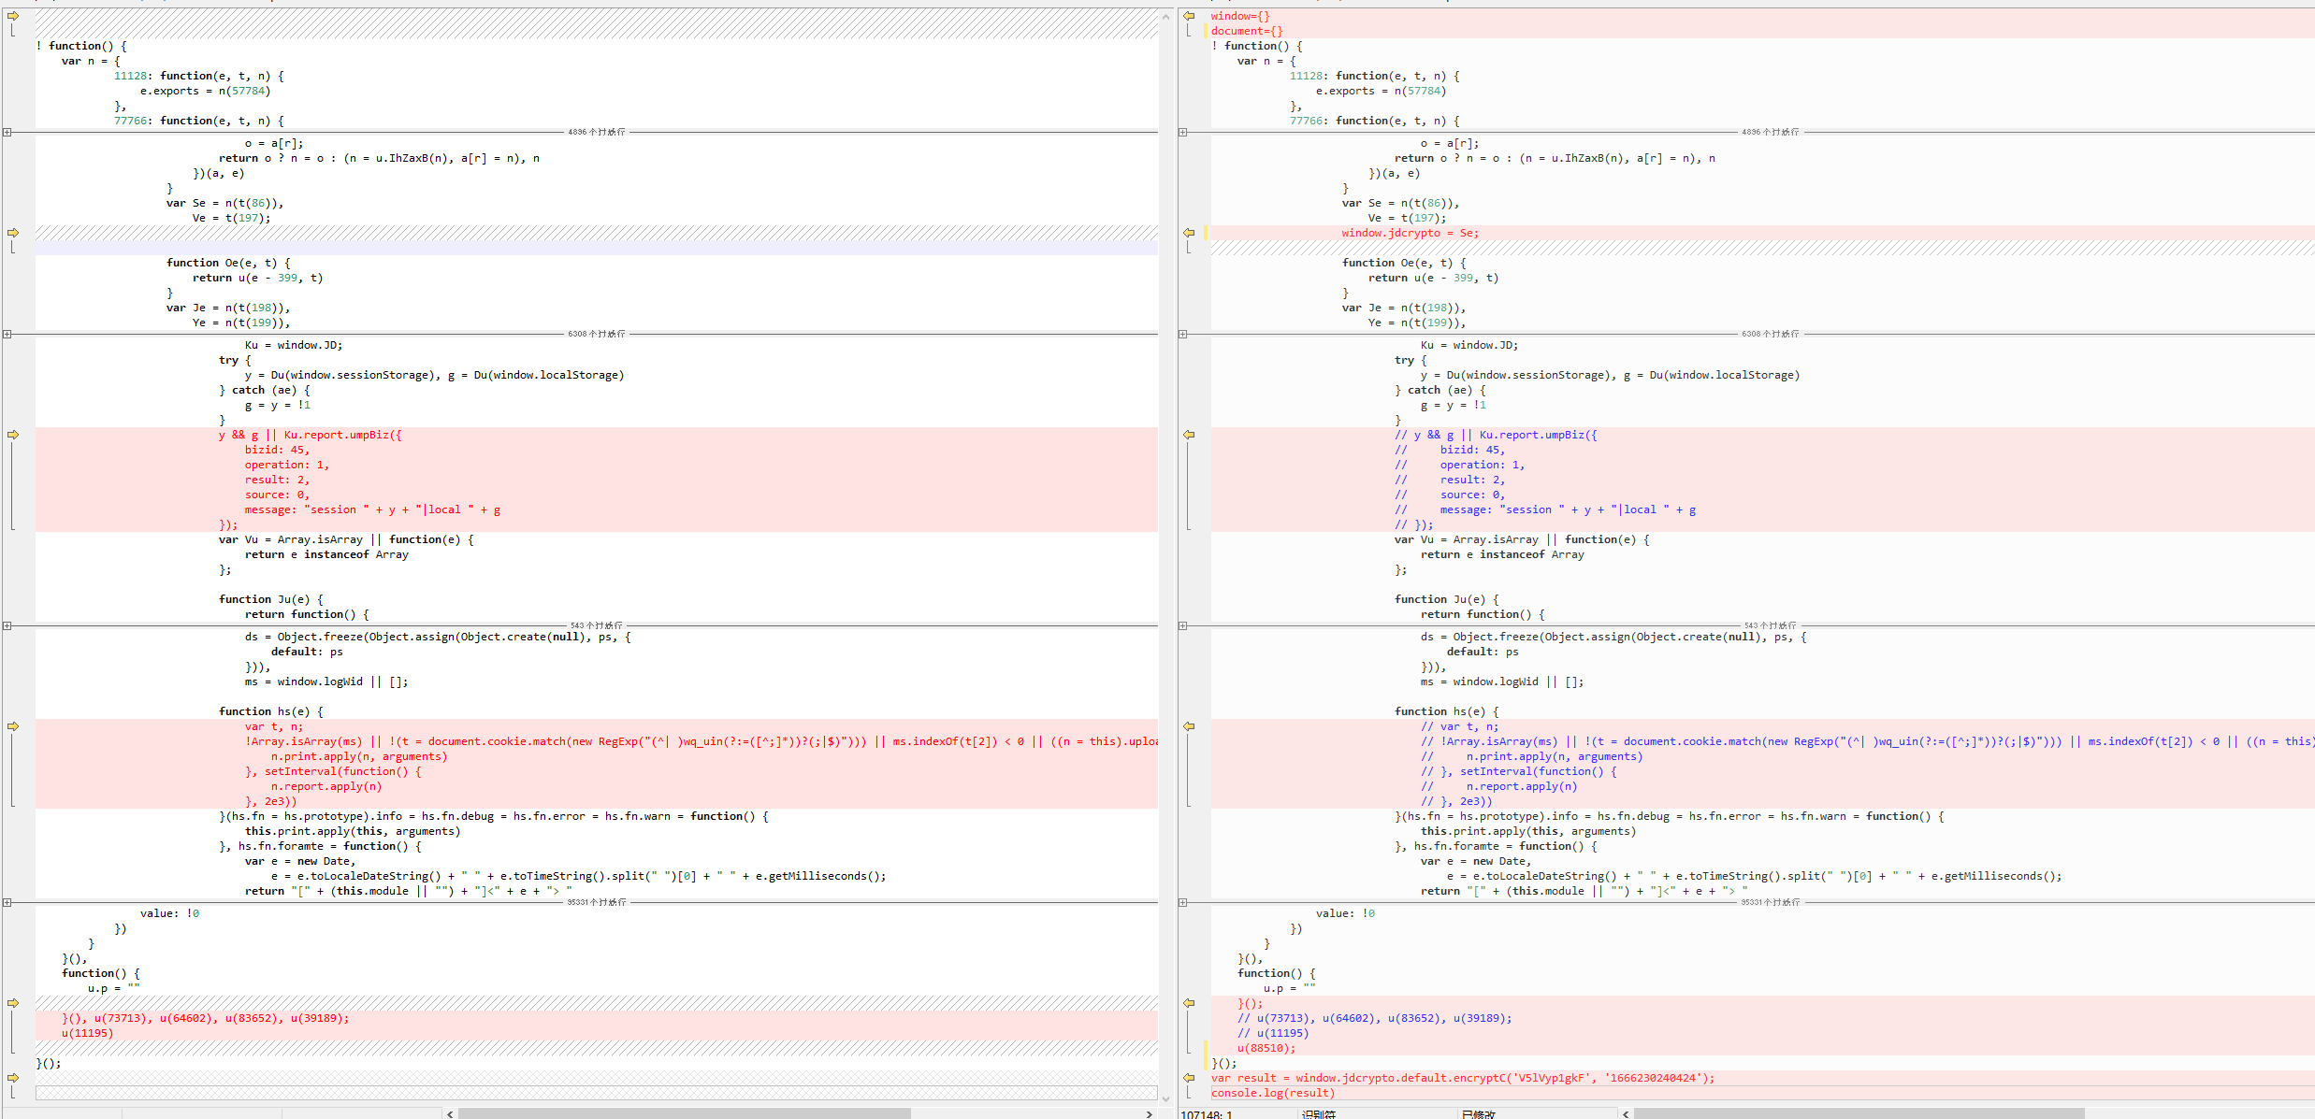This screenshot has height=1119, width=2315.
Task: Click right pane arrow beside commented umpBiz block
Action: click(x=1189, y=435)
